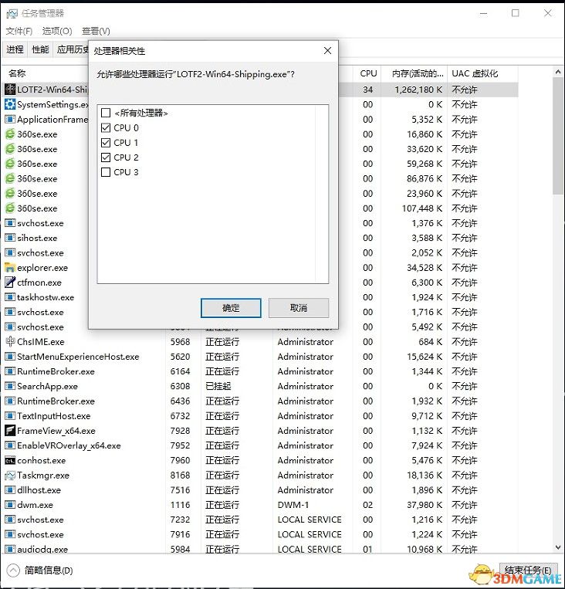Open the 查看(V) menu
565x589 pixels.
click(x=96, y=31)
